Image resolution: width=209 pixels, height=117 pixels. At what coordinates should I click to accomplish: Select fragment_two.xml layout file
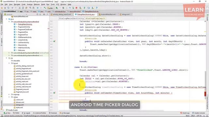click(22, 92)
